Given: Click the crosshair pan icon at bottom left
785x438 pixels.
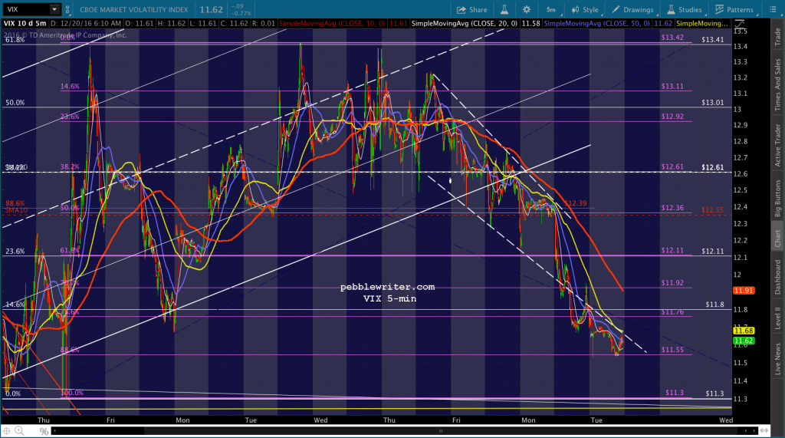Looking at the screenshot, I should click(6, 430).
